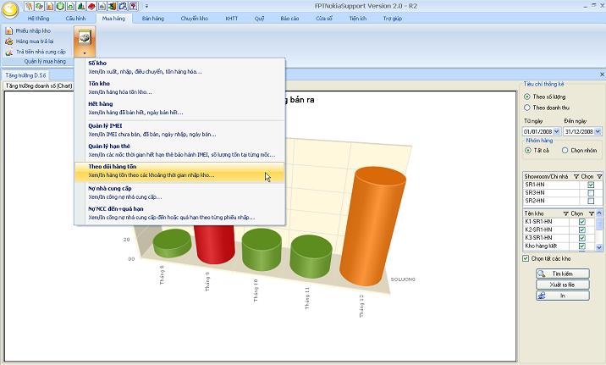Select the Theo doanh thu radio button

tap(526, 108)
